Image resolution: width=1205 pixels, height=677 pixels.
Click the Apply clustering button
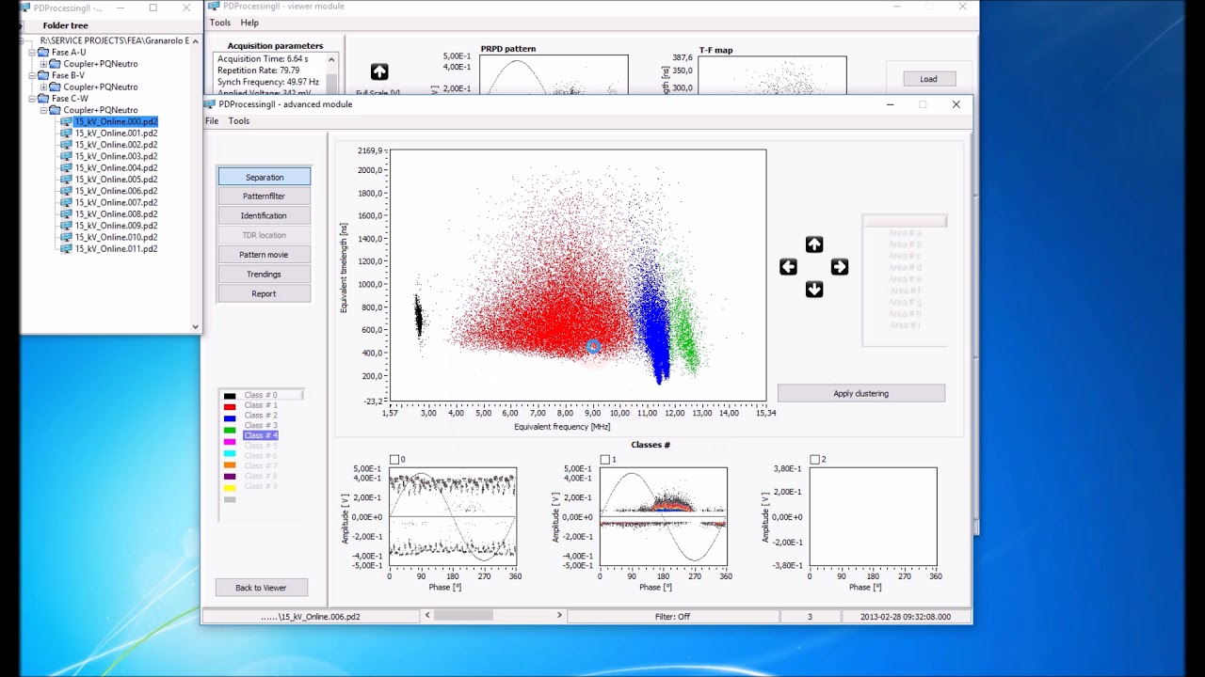(x=861, y=393)
